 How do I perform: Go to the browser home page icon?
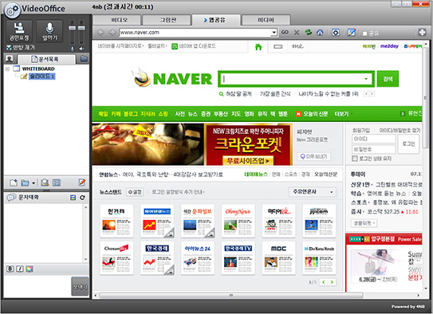pyautogui.click(x=320, y=33)
